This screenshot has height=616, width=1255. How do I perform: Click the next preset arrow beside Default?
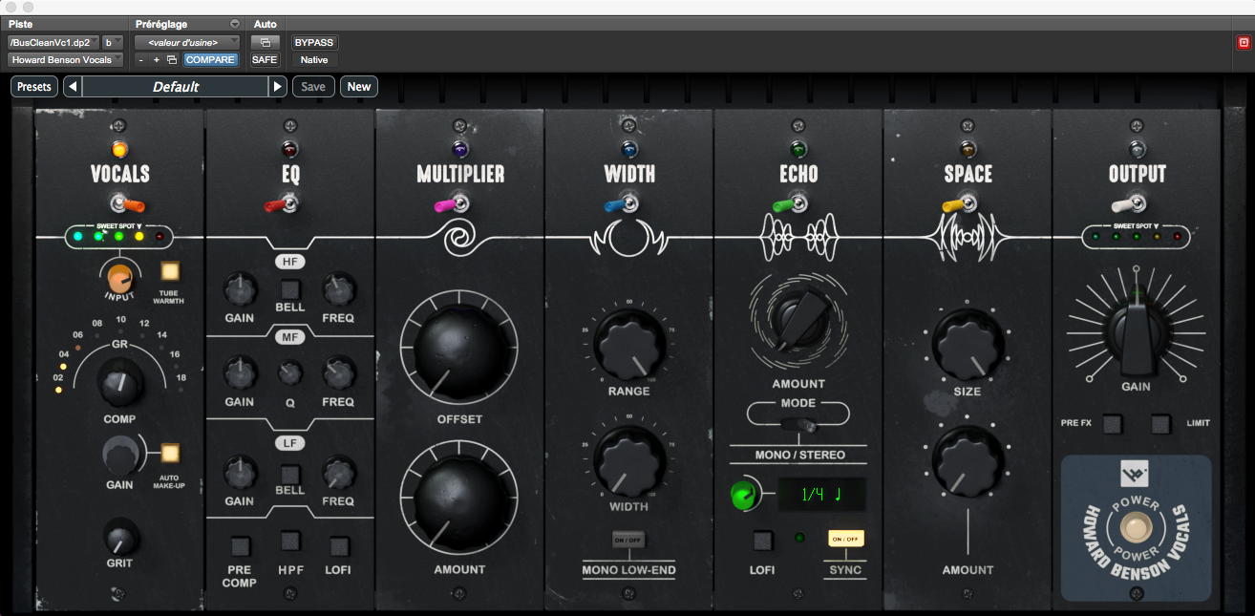click(277, 86)
